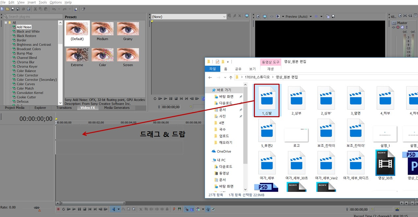Viewport: 418px width, 217px height.
Task: Switch to the Media Generators tab
Action: 117,108
